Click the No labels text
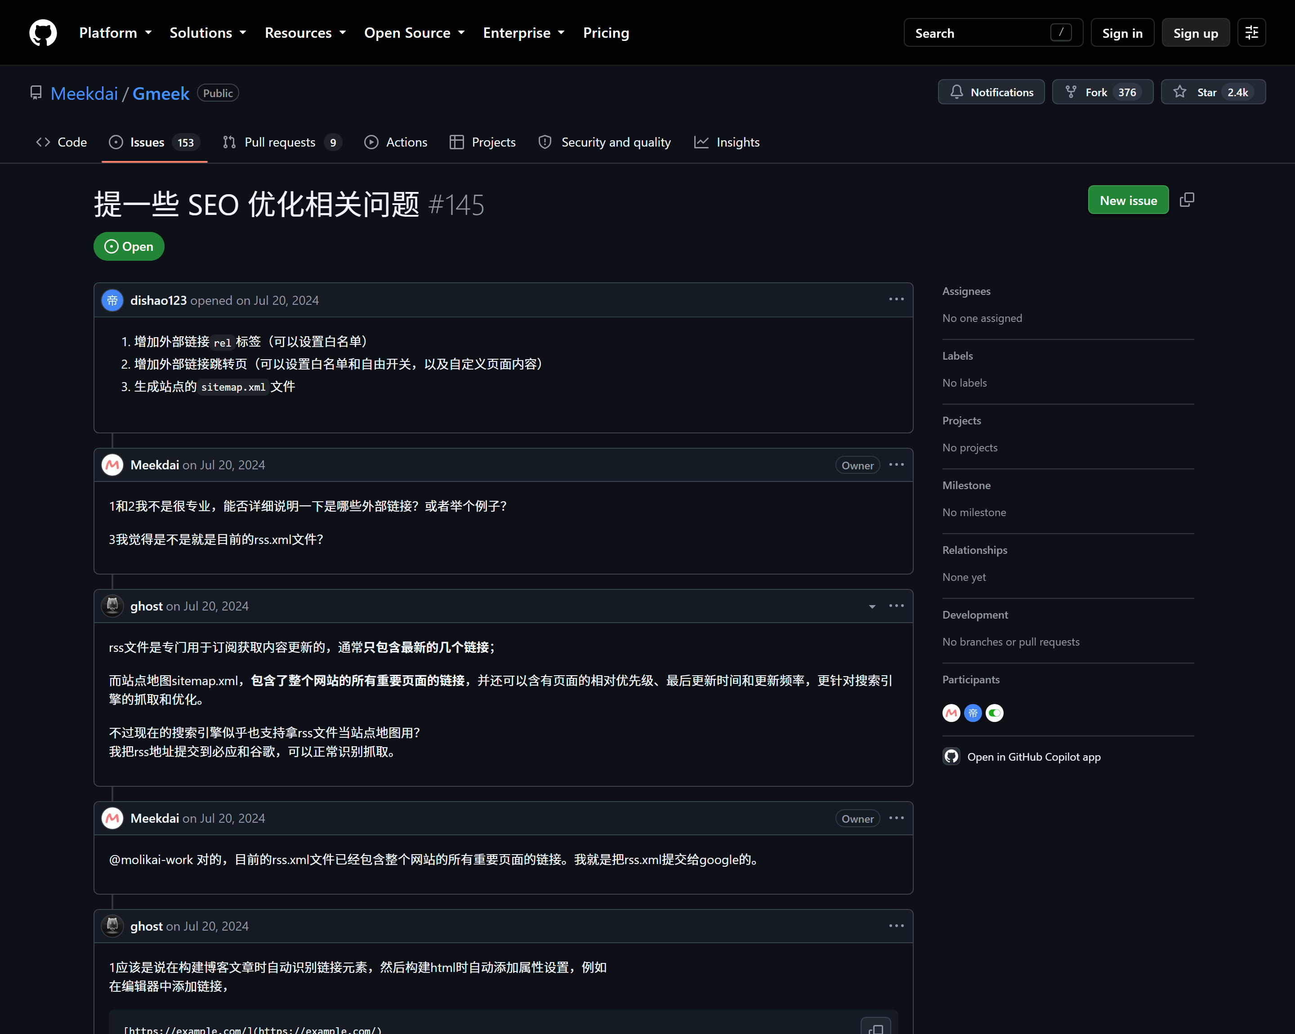1295x1034 pixels. [x=964, y=383]
